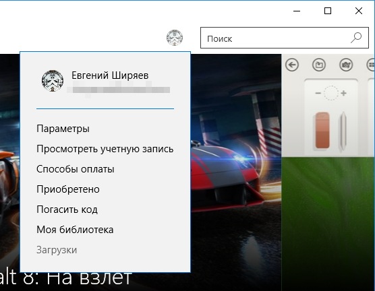Viewport: 375px width, 291px height.
Task: Click the camera icon in app preview toolbar
Action: tap(346, 65)
